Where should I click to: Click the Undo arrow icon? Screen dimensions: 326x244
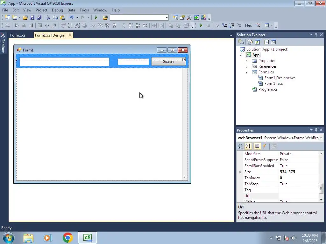(x=72, y=18)
